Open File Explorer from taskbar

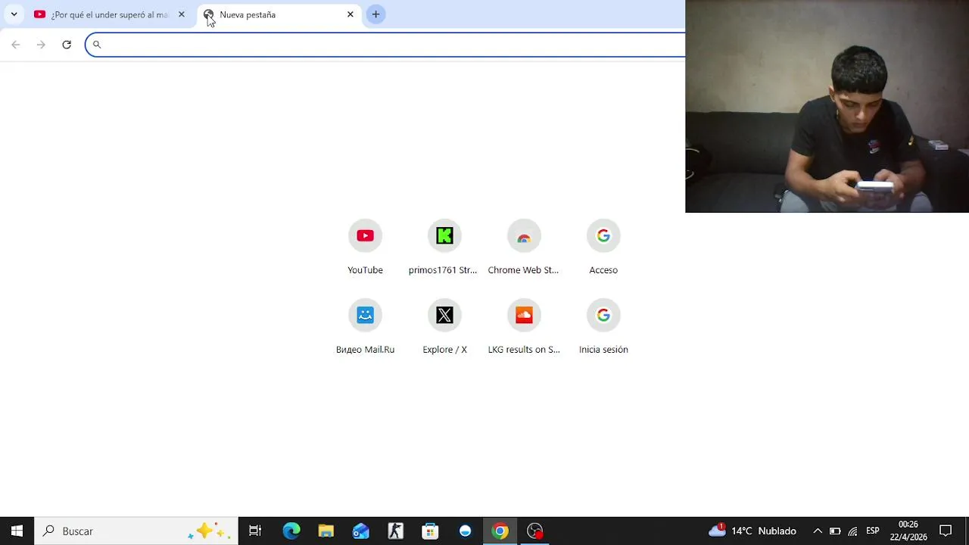(326, 531)
